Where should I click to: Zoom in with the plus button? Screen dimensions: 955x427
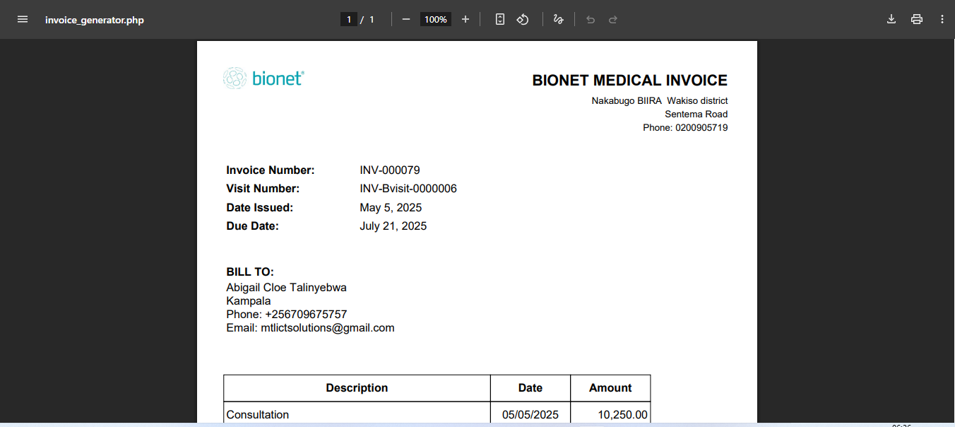click(x=465, y=19)
